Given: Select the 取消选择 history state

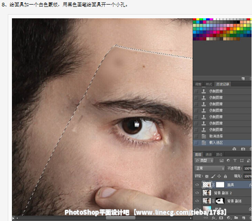Looking at the screenshot, I should coord(223,136).
